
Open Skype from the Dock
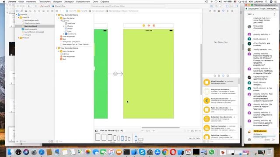click(142, 152)
